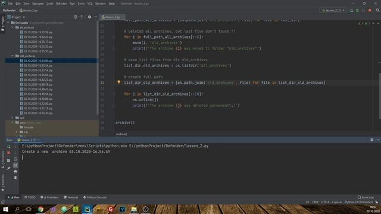The width and height of the screenshot is (381, 214).
Task: Click the restore layout icon in the Run panel
Action: (x=9, y=160)
